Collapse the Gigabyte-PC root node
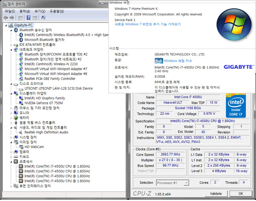Image resolution: width=256 pixels, height=201 pixels. pos(6,26)
